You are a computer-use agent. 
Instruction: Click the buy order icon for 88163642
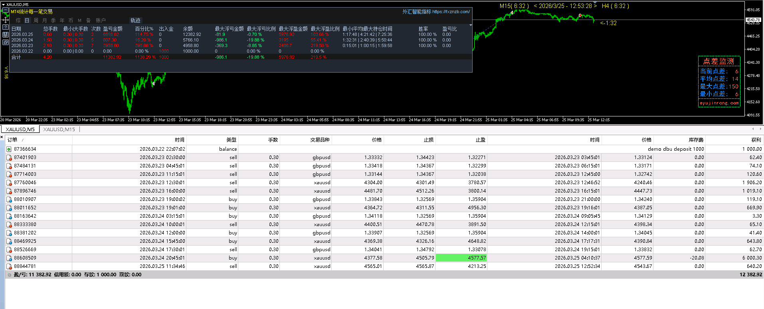[x=9, y=216]
